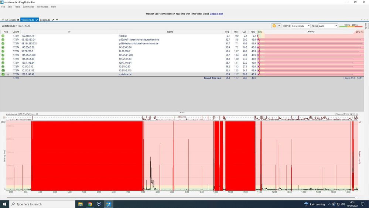Screen dimensions: 369x208
Task: Click the horizontal timeline scrollbar below the graph
Action: tap(181, 197)
